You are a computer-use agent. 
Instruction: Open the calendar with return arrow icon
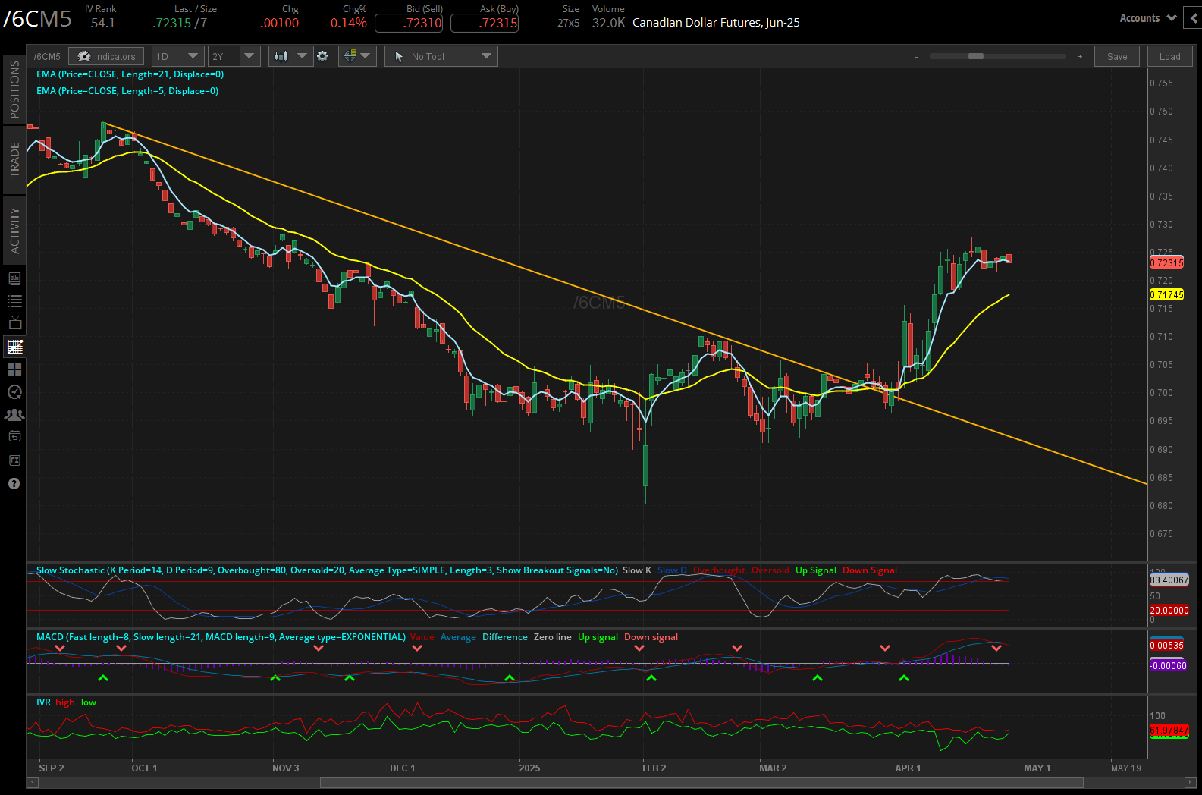coord(14,436)
